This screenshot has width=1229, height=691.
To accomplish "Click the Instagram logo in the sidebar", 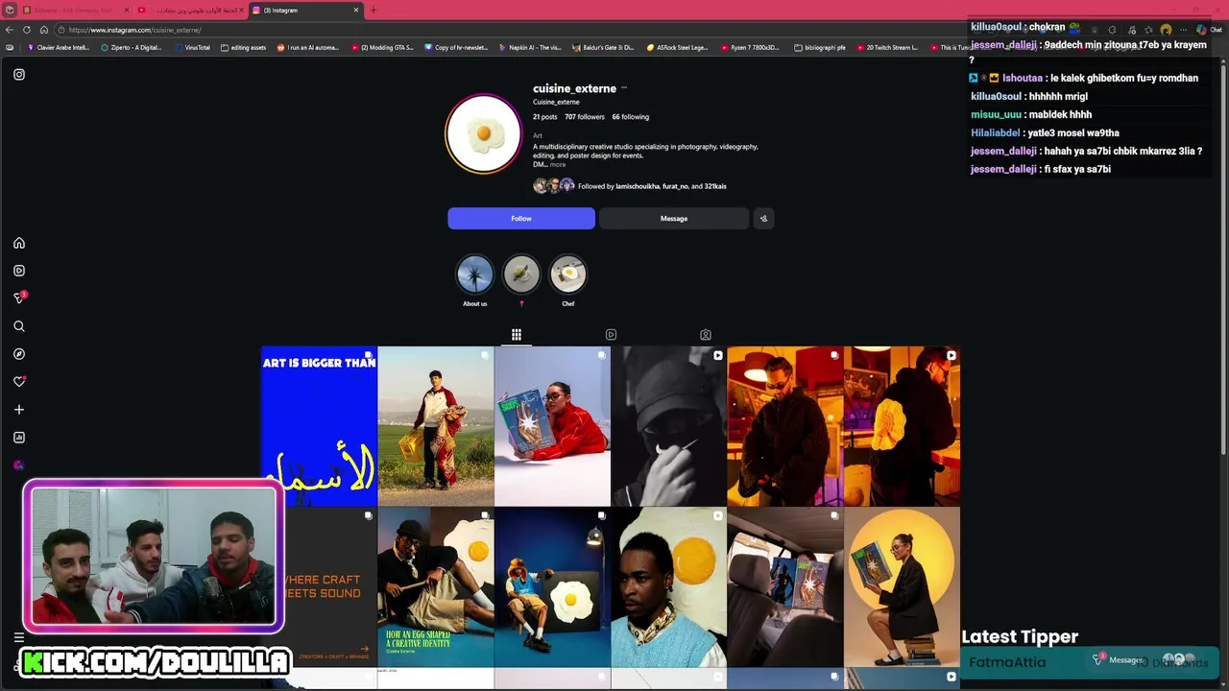I will 19,74.
